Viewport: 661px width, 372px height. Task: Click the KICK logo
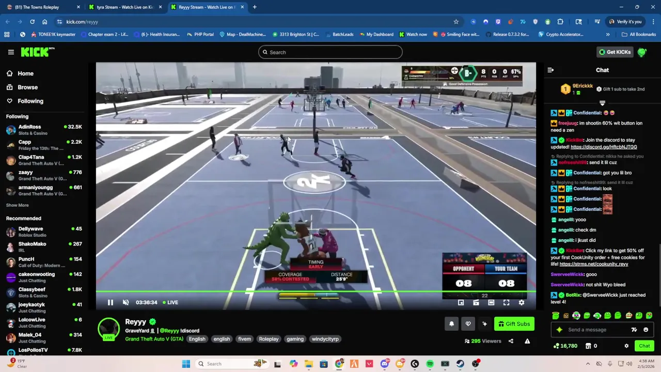click(x=37, y=52)
